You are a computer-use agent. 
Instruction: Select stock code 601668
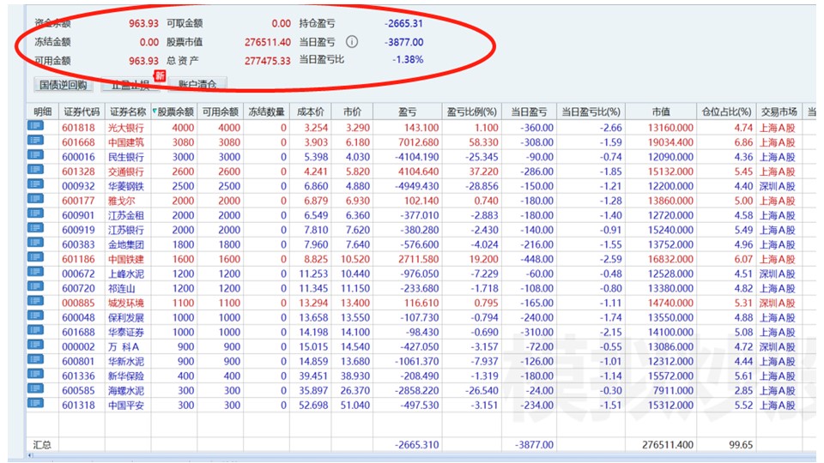point(78,142)
